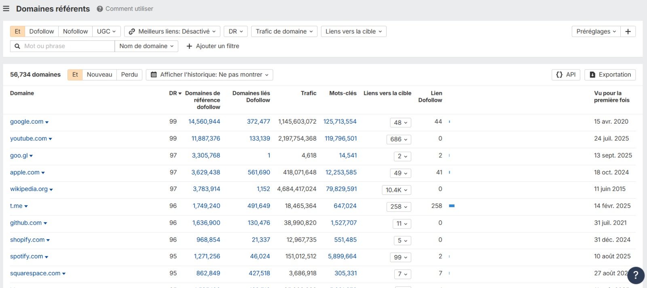647x288 pixels.
Task: Open the google.com domain link
Action: coord(27,122)
